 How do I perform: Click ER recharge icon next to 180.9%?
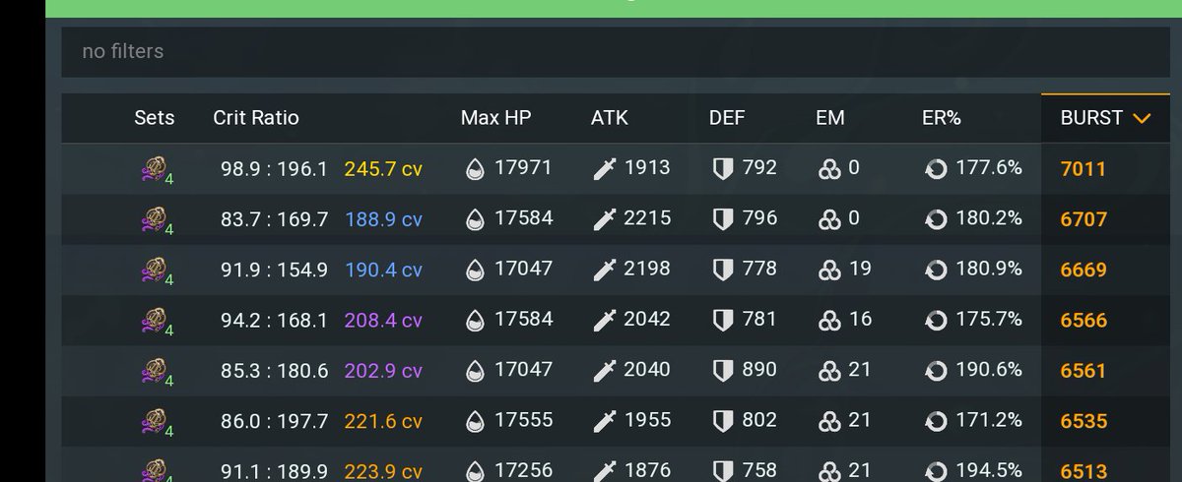pos(936,270)
